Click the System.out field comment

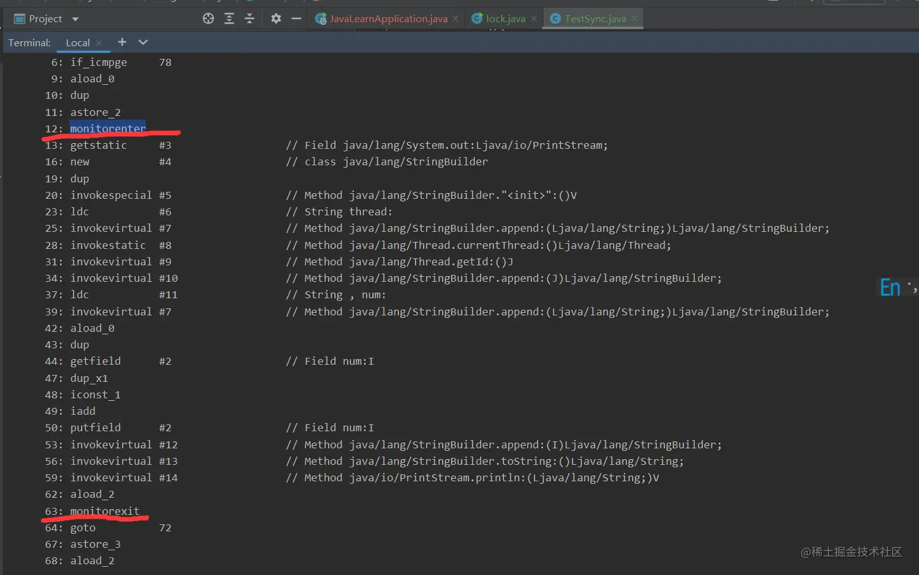(447, 145)
